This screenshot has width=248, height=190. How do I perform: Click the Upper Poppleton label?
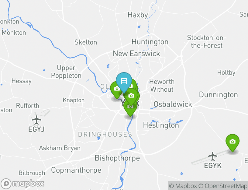tap(66, 72)
